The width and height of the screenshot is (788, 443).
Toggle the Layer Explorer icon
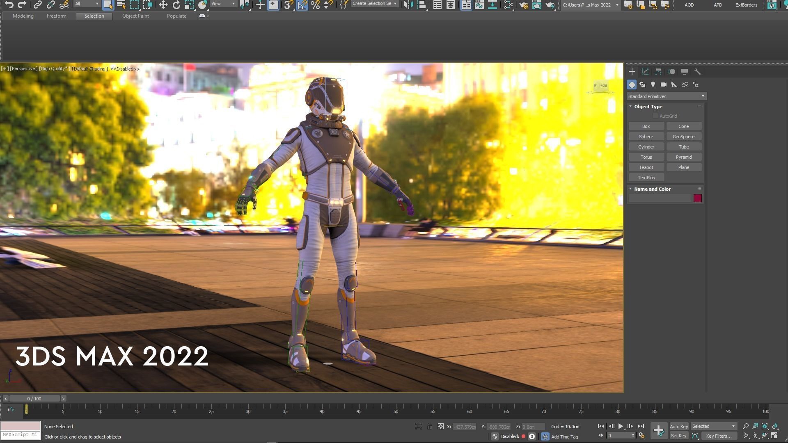(x=451, y=5)
